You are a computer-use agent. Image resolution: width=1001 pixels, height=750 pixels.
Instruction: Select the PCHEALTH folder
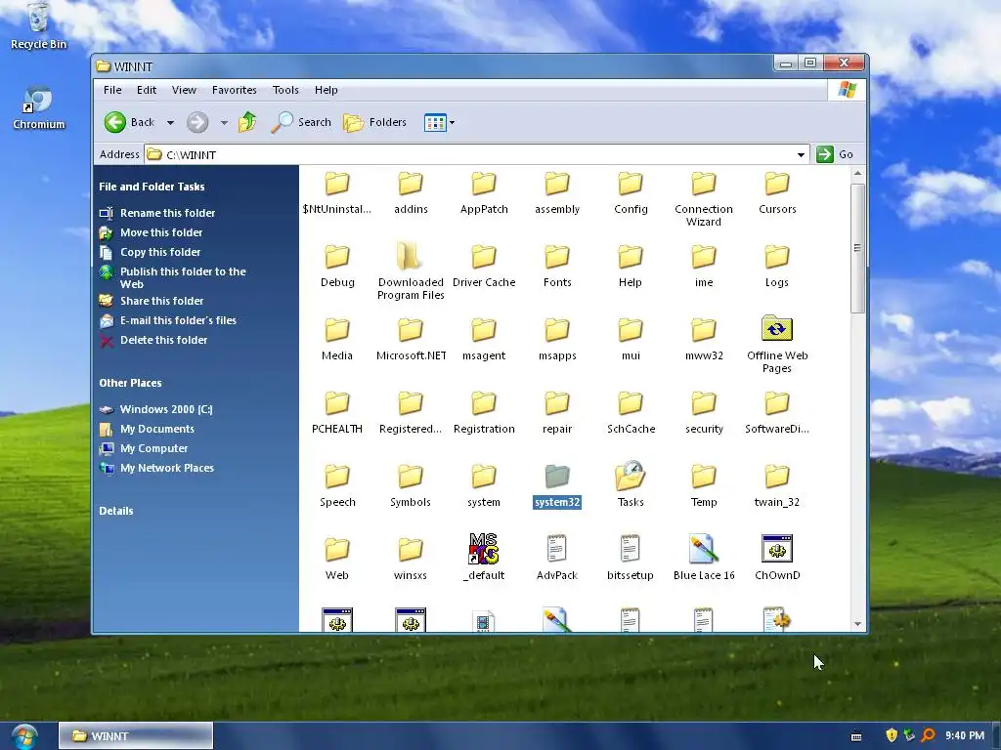pyautogui.click(x=336, y=412)
